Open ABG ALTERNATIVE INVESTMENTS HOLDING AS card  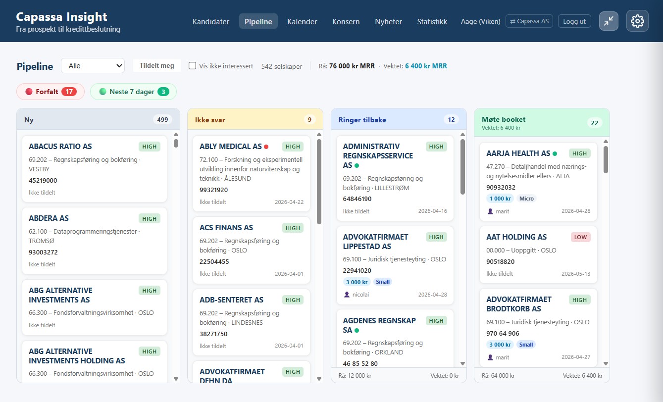[95, 361]
